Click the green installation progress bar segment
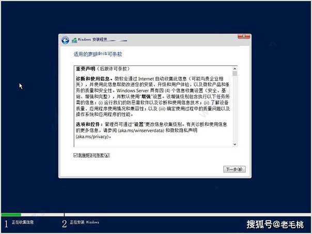Viewport: 312px width, 234px height. pos(11,214)
